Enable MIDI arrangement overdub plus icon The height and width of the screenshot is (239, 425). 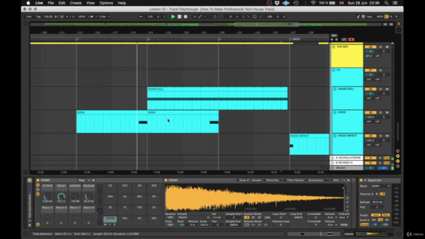(195, 17)
